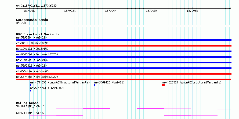Select the red bar below esv34136
Screen dimensions: 239x119
tap(124, 46)
